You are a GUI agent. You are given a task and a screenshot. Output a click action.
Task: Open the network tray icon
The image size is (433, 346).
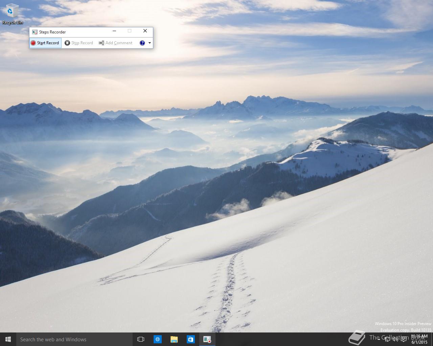click(x=387, y=339)
